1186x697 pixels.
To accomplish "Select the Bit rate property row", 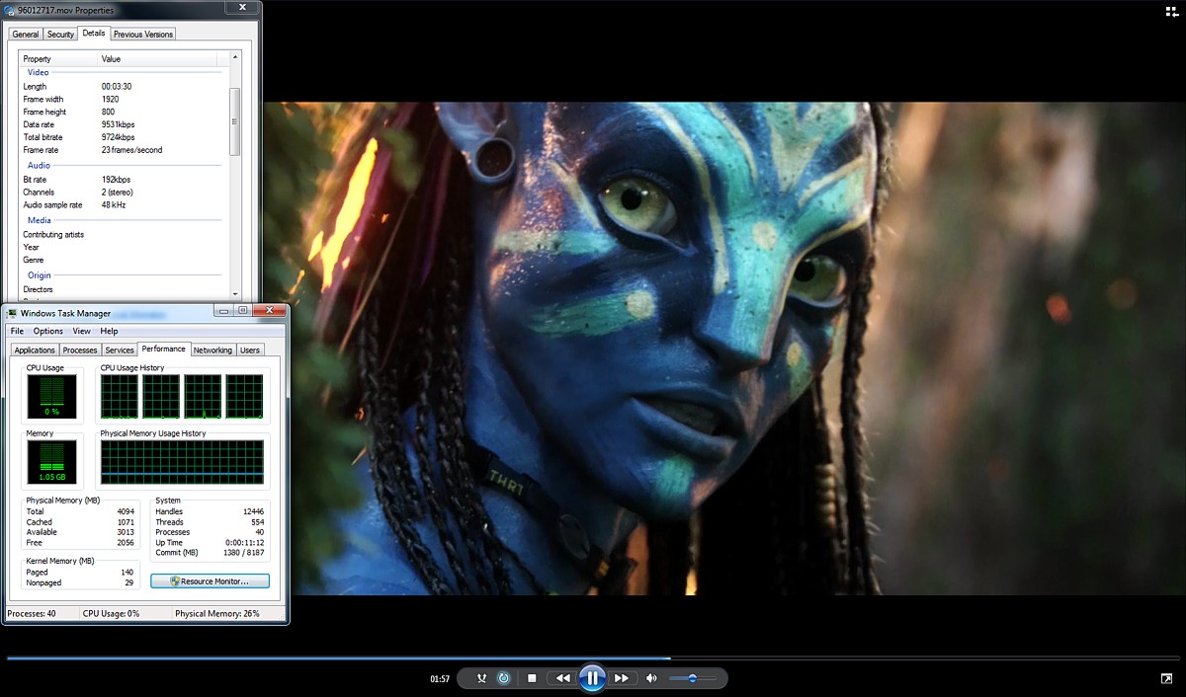I will (x=125, y=180).
